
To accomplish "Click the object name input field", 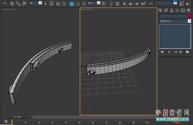I will point(173,16).
